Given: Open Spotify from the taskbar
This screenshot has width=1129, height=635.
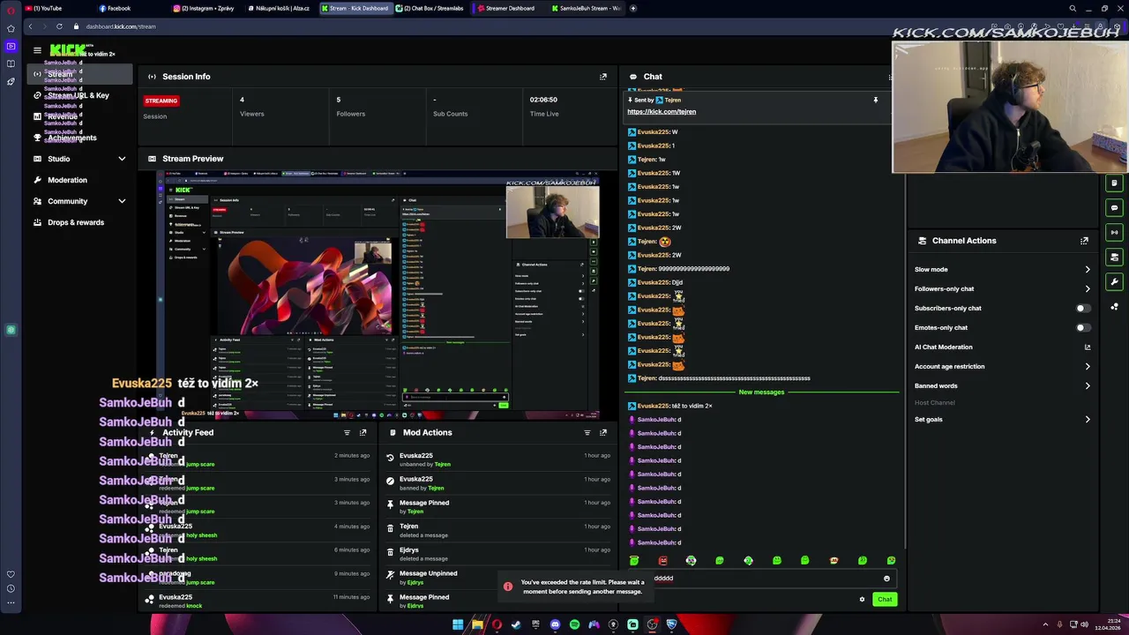Looking at the screenshot, I should [574, 625].
